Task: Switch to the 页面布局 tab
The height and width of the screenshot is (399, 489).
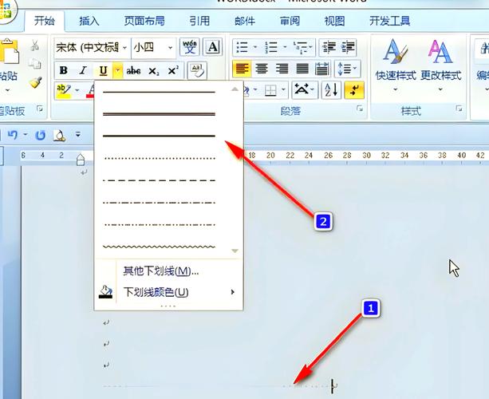Action: pyautogui.click(x=144, y=21)
